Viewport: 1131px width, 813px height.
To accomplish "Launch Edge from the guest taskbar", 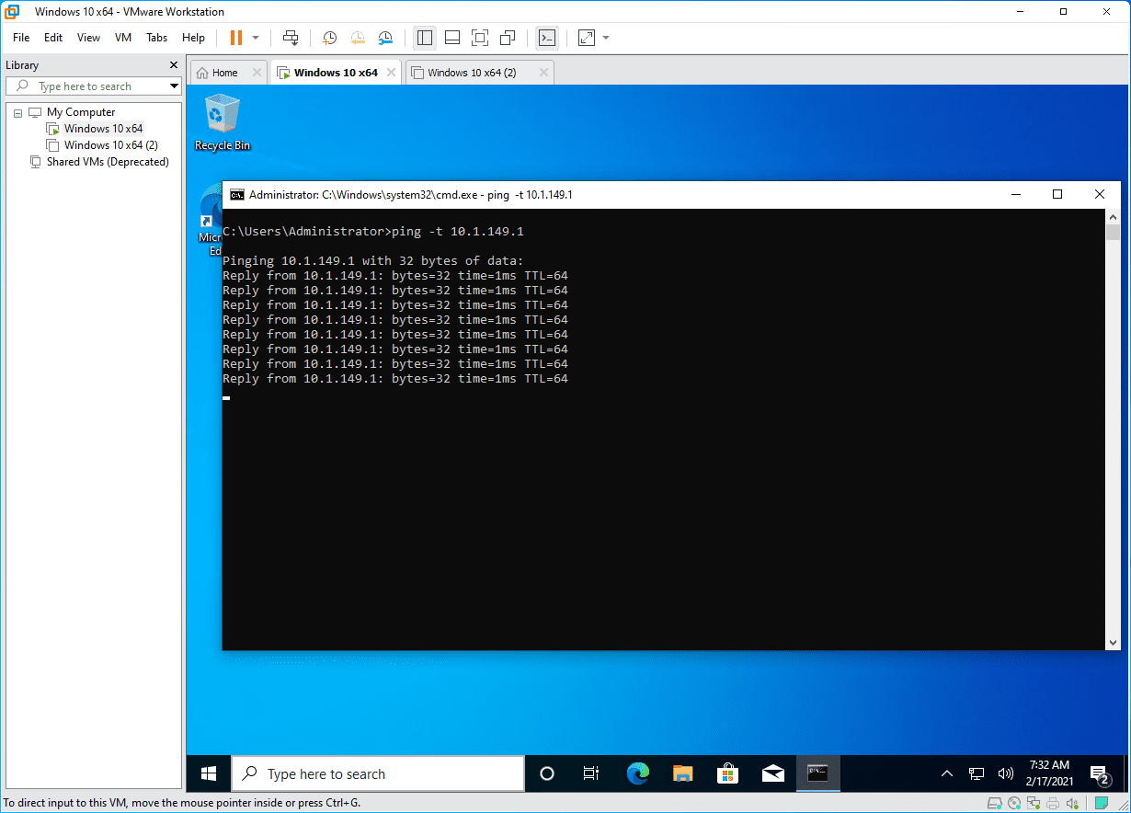I will click(x=637, y=773).
